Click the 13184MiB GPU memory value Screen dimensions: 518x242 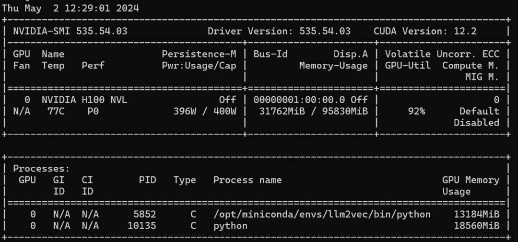tap(476, 214)
